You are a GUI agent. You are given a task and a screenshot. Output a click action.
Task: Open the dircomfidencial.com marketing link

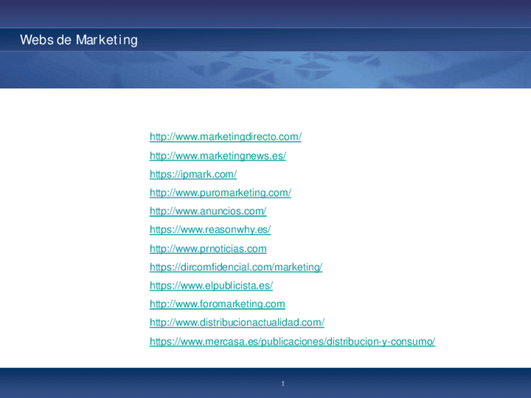tap(236, 267)
